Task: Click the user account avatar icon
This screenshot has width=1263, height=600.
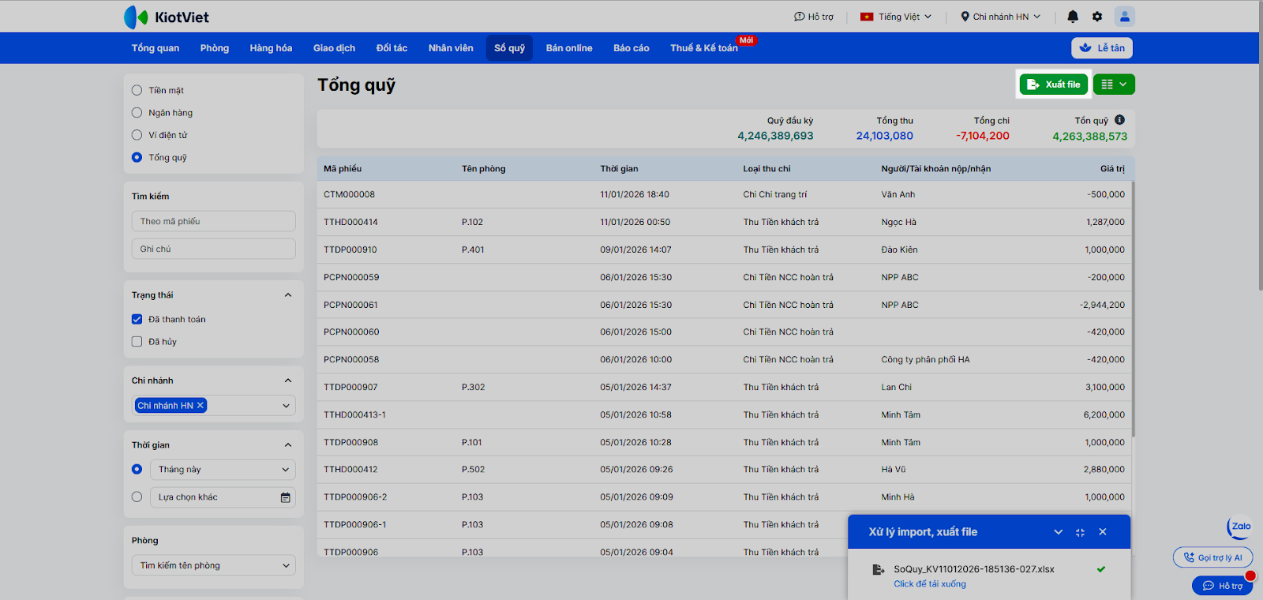Action: pos(1124,17)
